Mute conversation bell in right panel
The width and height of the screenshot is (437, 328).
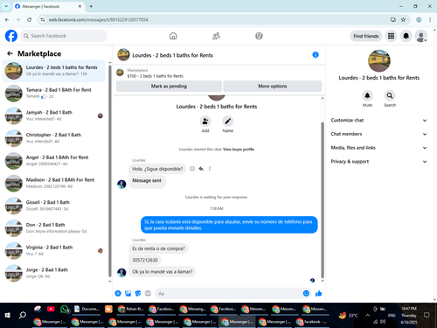point(367,95)
